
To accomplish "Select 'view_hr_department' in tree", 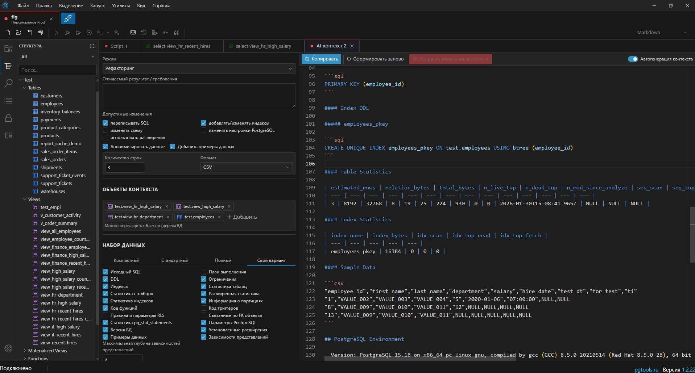I will pyautogui.click(x=61, y=295).
